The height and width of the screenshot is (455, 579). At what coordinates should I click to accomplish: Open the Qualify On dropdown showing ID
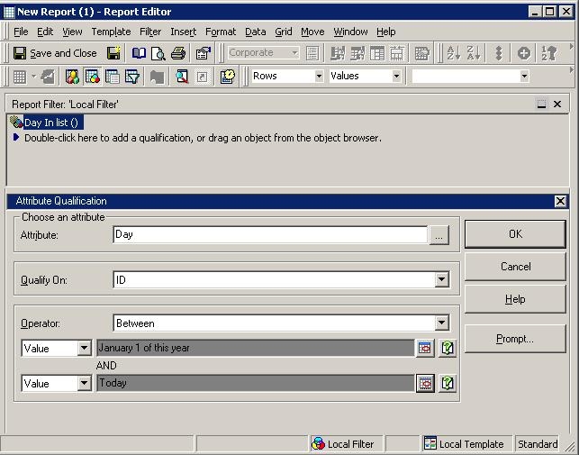pos(441,280)
